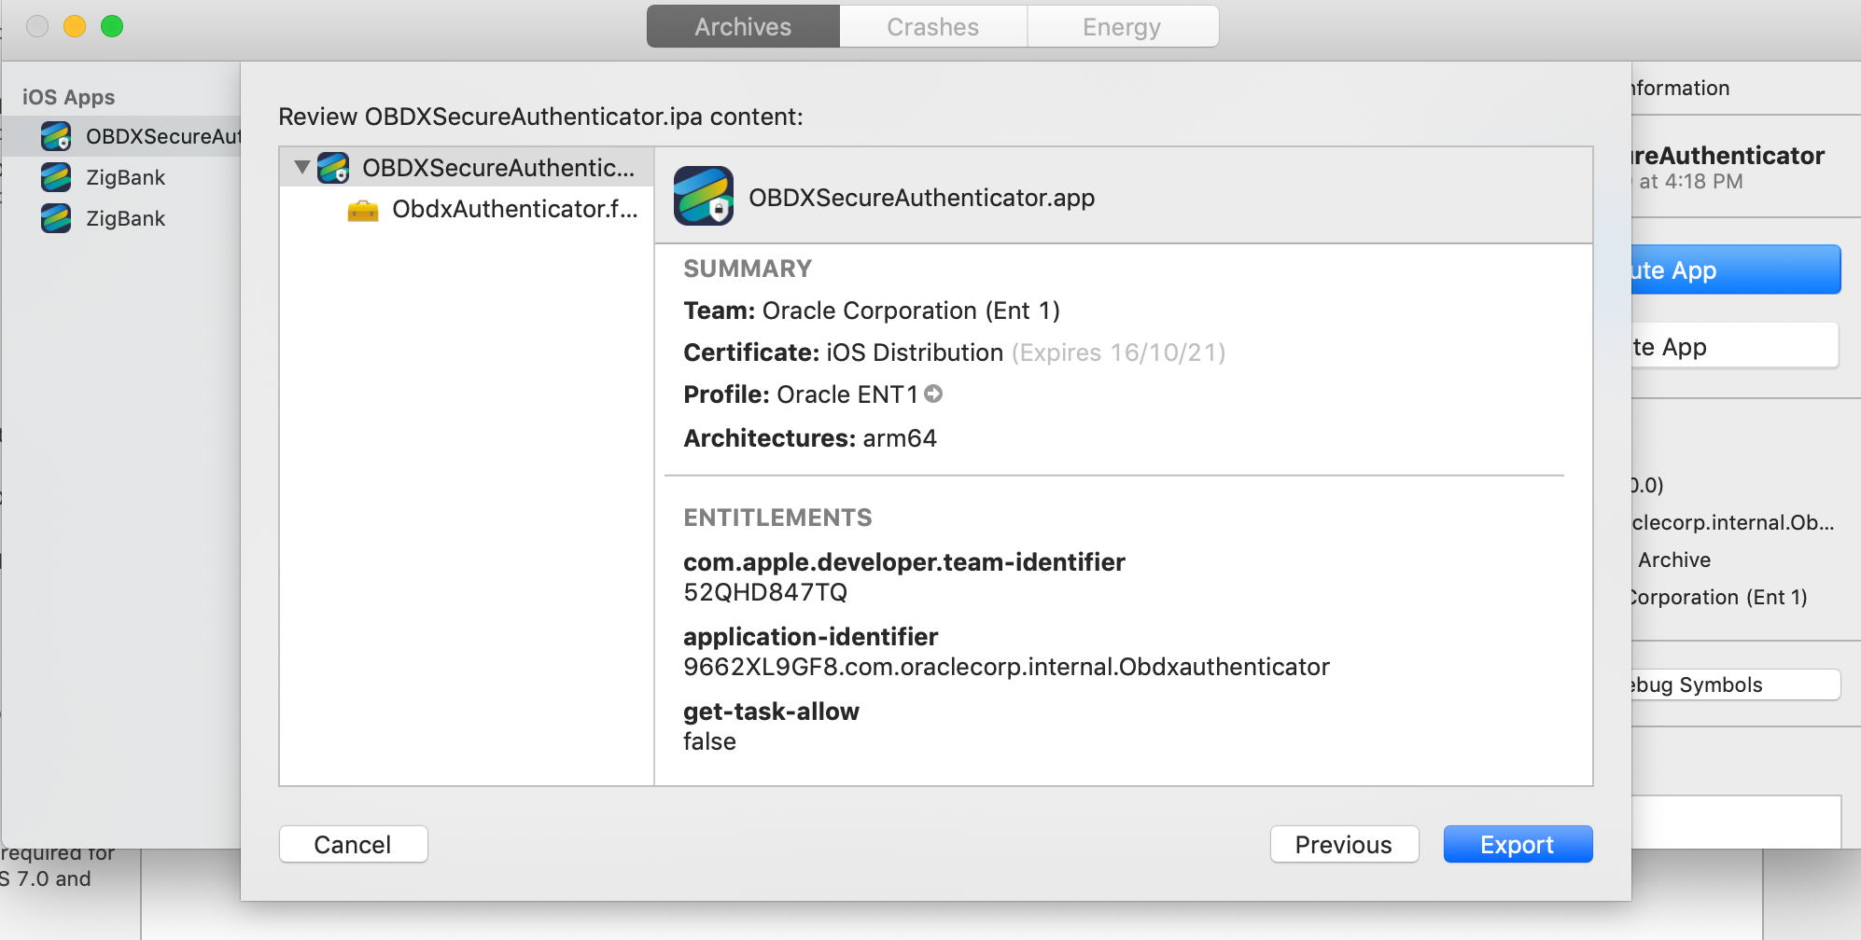
Task: Click the 9662XL9GF8.com.oraclecorp.internal.Obdxauthenticator value
Action: (1006, 667)
